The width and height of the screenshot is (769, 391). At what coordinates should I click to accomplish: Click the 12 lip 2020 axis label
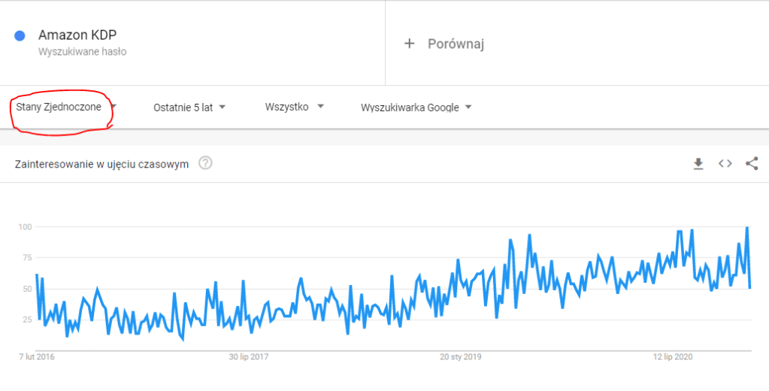[x=673, y=356]
